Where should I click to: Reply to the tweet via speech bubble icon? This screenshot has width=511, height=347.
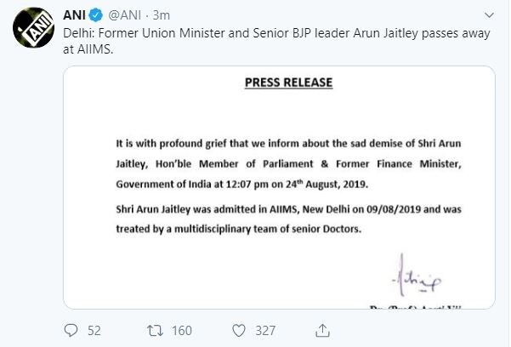tap(71, 328)
